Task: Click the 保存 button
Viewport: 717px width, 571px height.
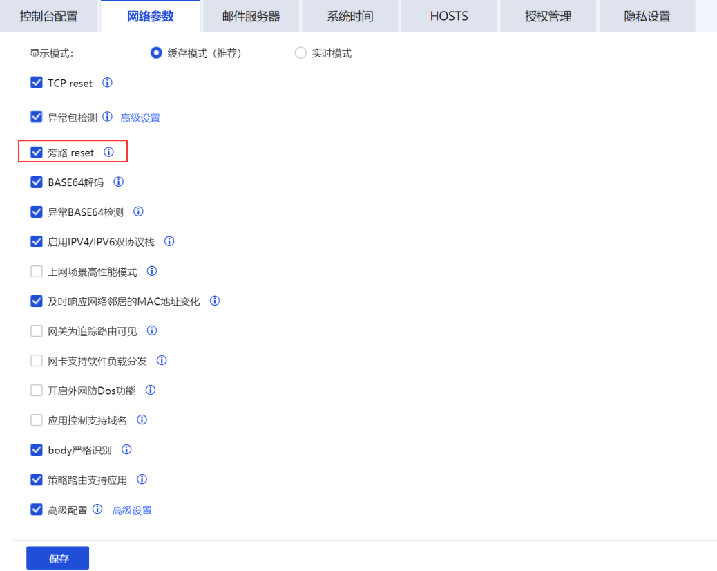Action: [58, 559]
